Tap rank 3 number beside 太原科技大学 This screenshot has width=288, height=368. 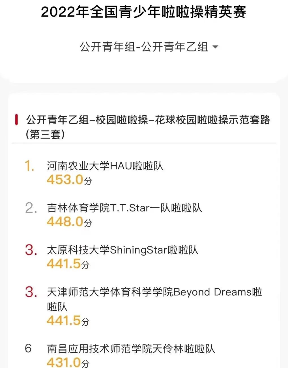(x=31, y=250)
